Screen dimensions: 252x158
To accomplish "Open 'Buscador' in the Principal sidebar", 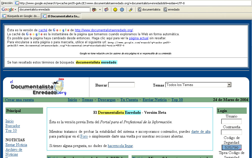I will point(13,126).
